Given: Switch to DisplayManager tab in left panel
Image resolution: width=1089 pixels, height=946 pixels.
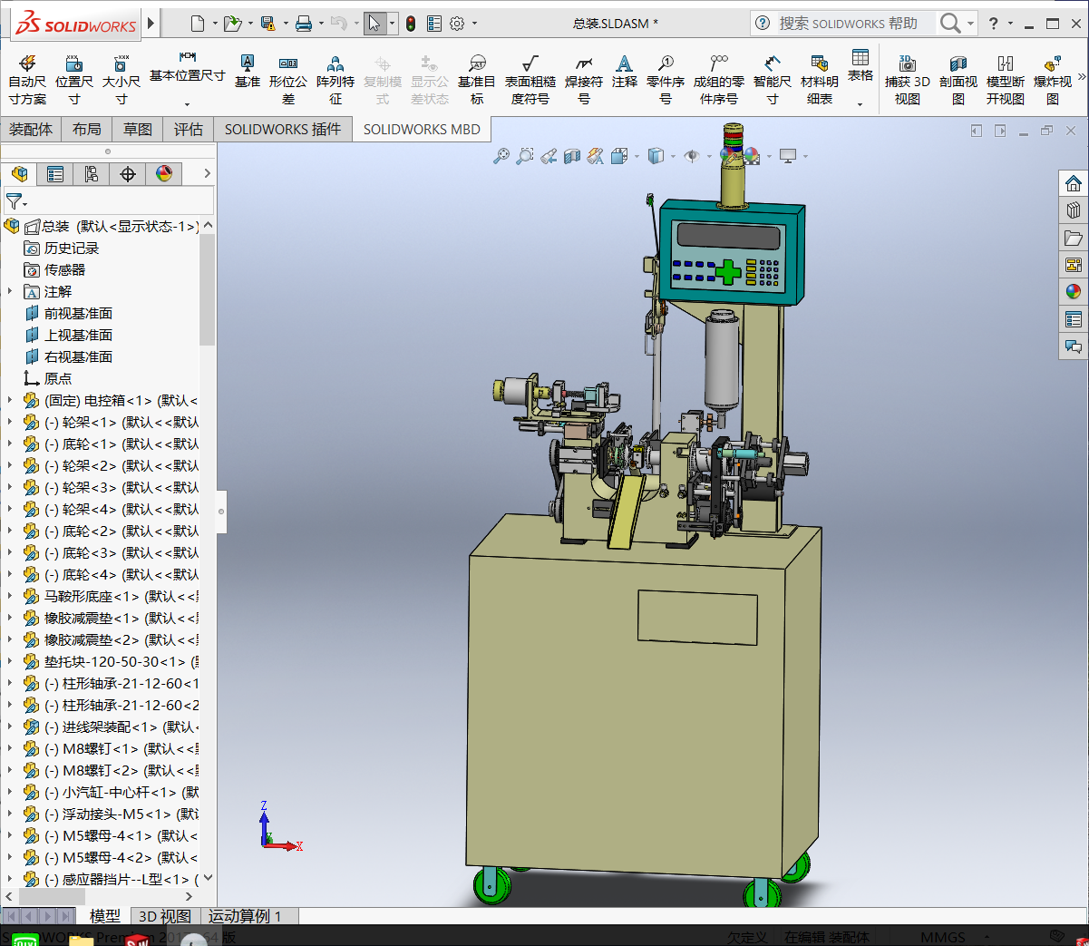Looking at the screenshot, I should pos(164,173).
